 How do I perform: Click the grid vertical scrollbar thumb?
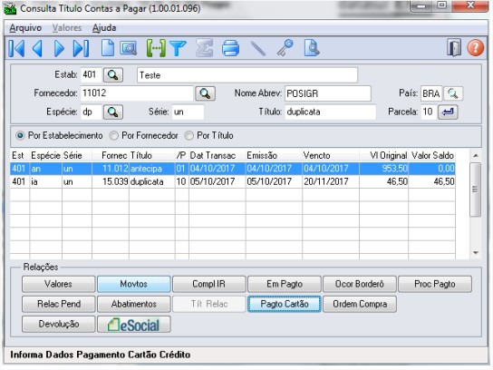tap(475, 190)
